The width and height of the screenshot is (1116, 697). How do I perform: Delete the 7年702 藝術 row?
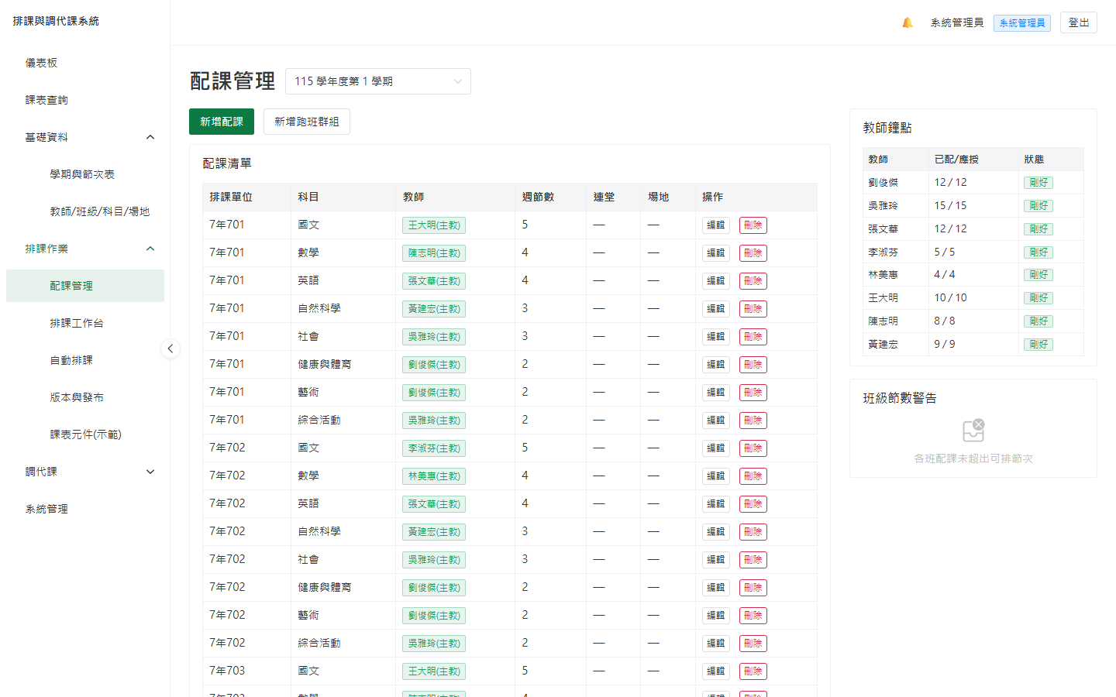coord(753,616)
